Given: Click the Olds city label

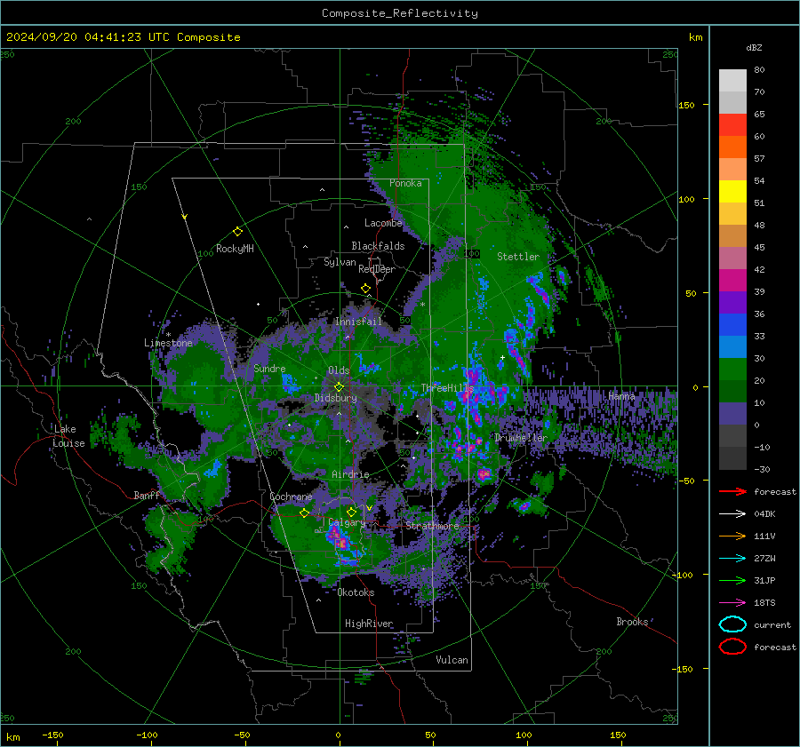Looking at the screenshot, I should (339, 370).
